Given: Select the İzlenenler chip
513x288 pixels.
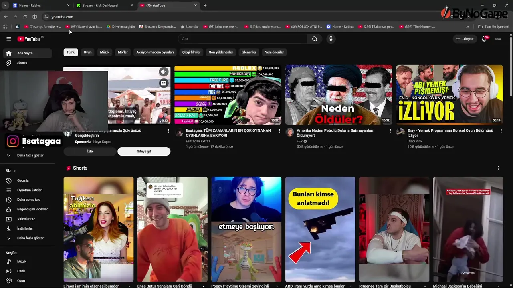Looking at the screenshot, I should (x=249, y=52).
